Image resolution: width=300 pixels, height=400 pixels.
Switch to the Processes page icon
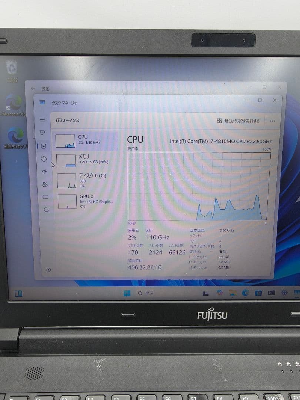point(43,133)
